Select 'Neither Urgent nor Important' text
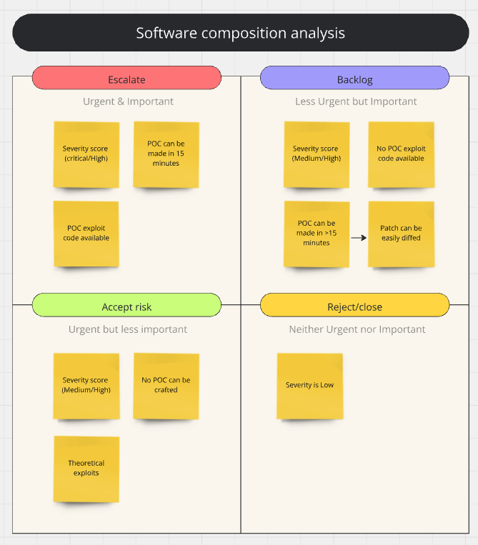 point(357,329)
